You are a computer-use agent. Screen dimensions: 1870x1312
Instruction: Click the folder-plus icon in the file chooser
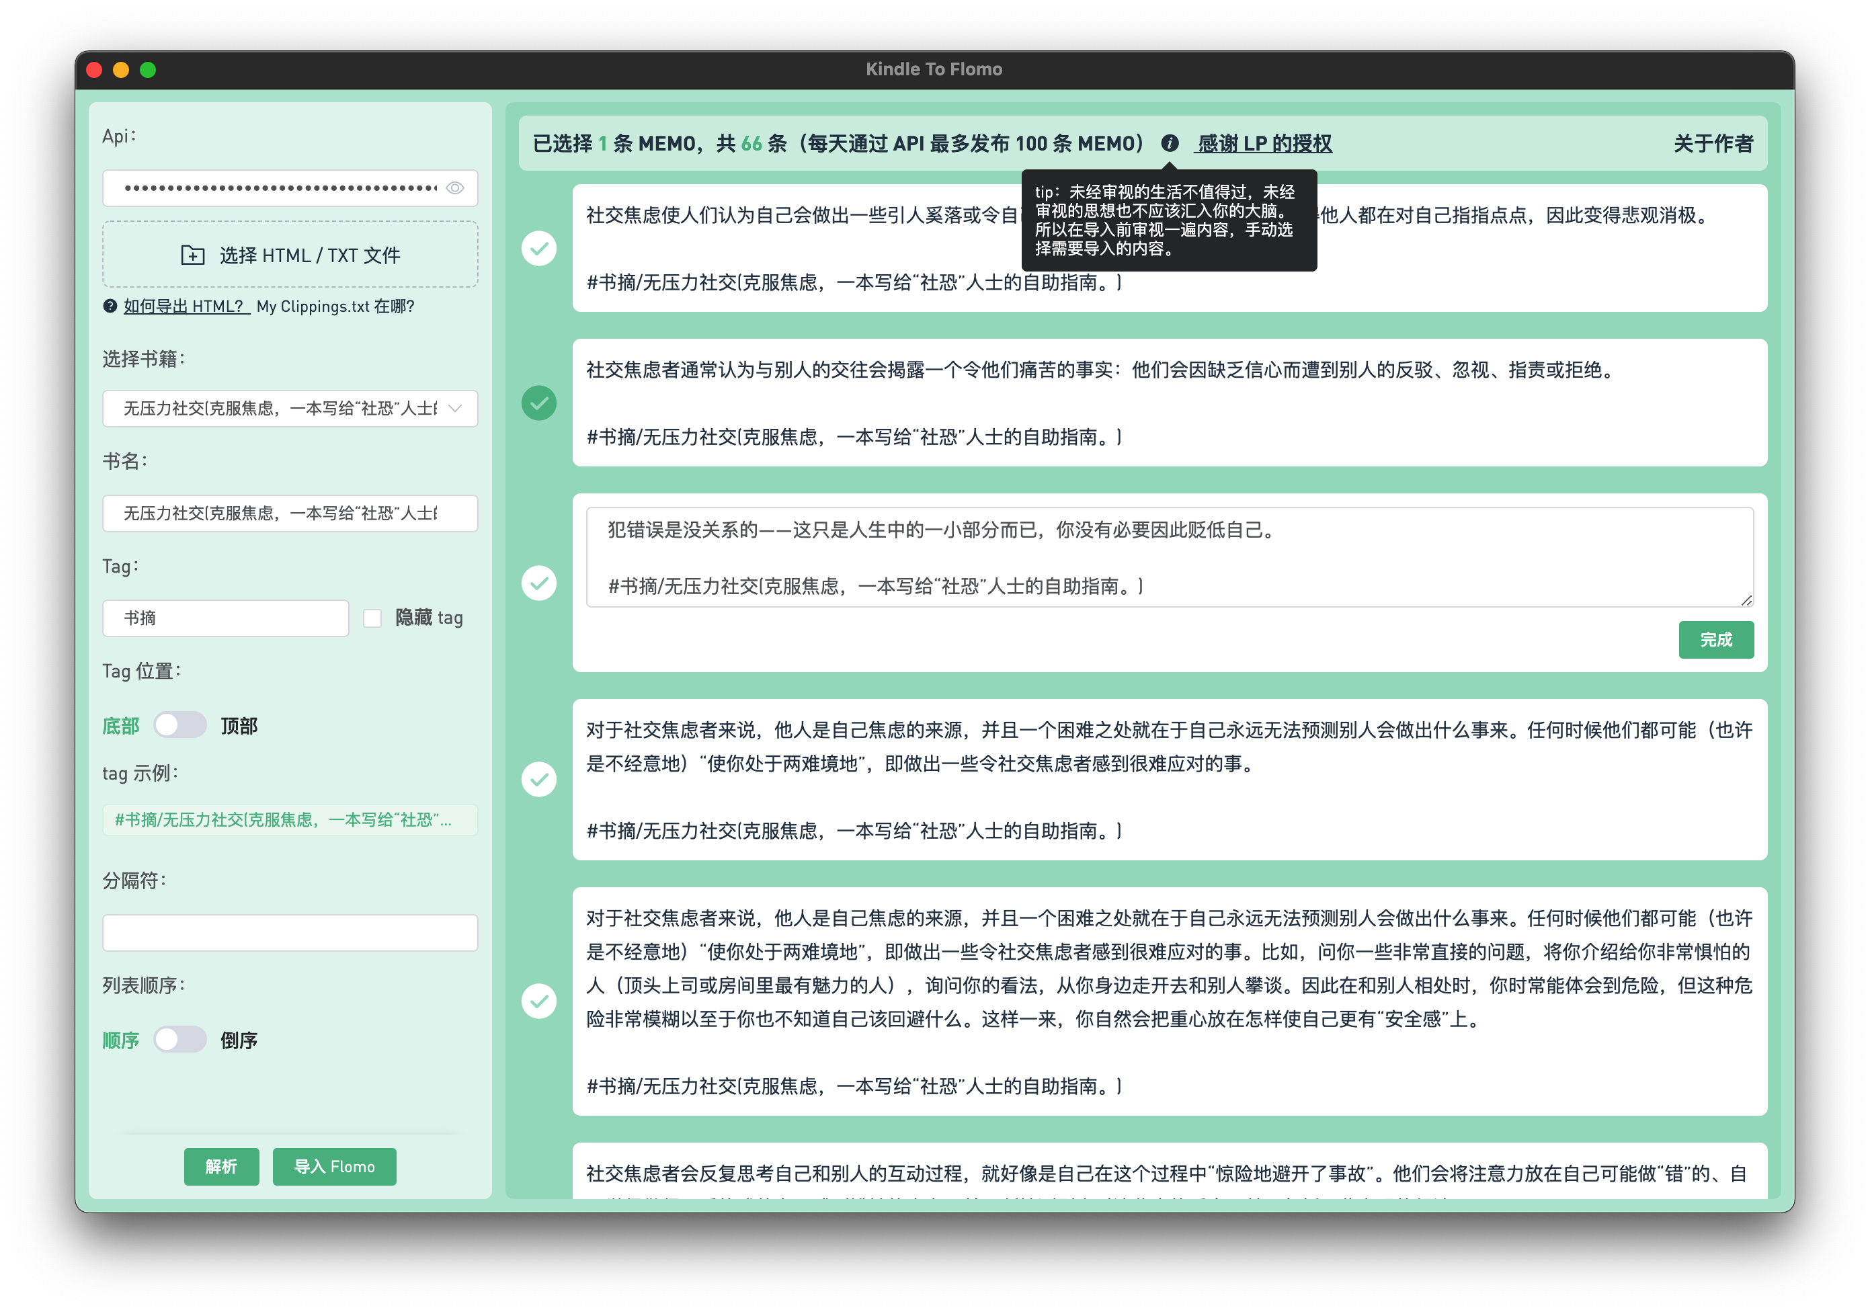(192, 255)
